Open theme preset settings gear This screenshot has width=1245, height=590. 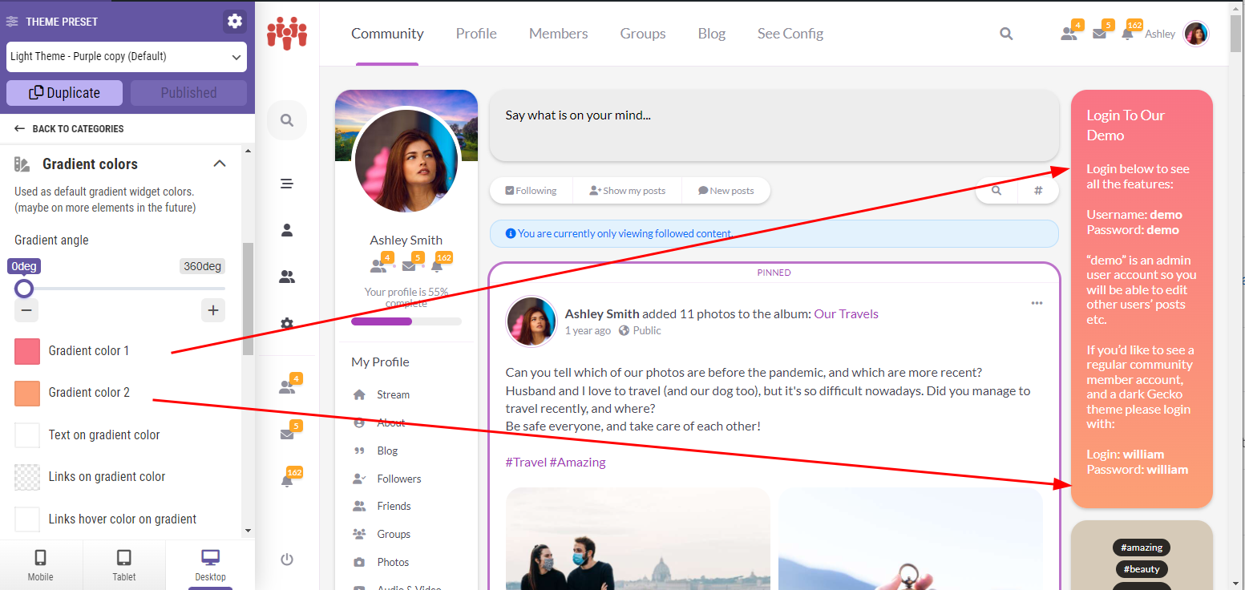(x=234, y=22)
